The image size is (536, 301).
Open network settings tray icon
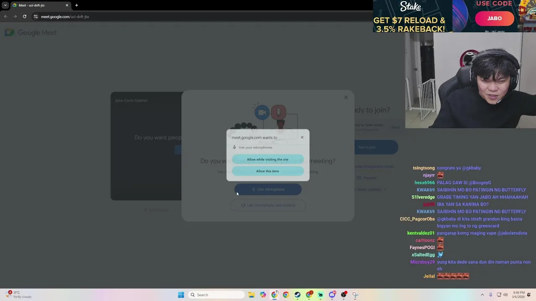[499, 295]
